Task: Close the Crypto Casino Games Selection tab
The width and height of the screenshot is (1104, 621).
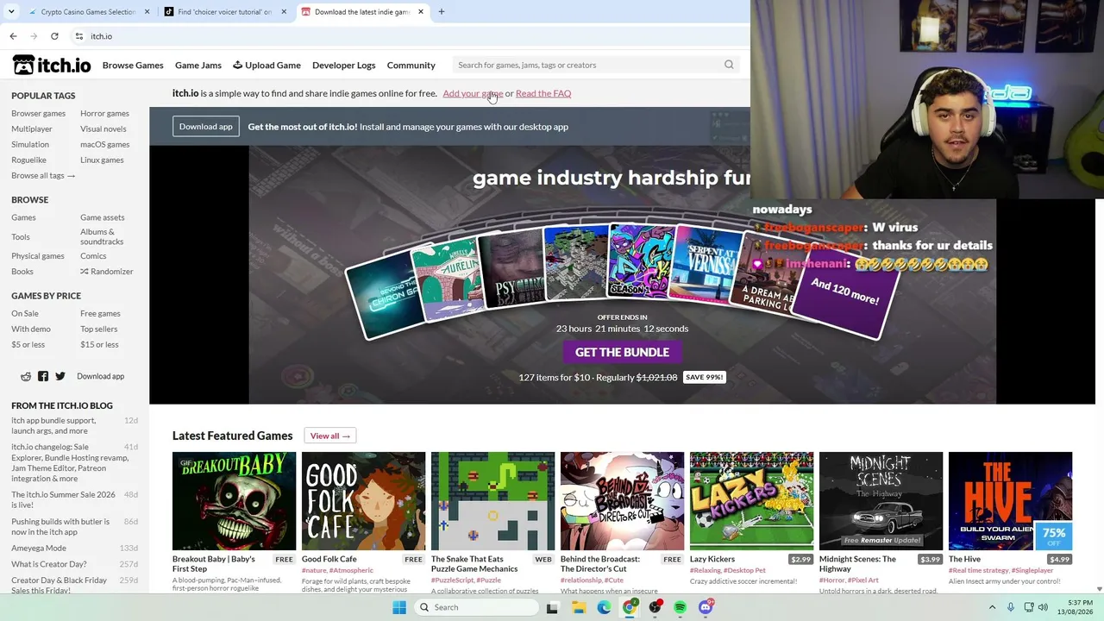Action: coord(147,12)
